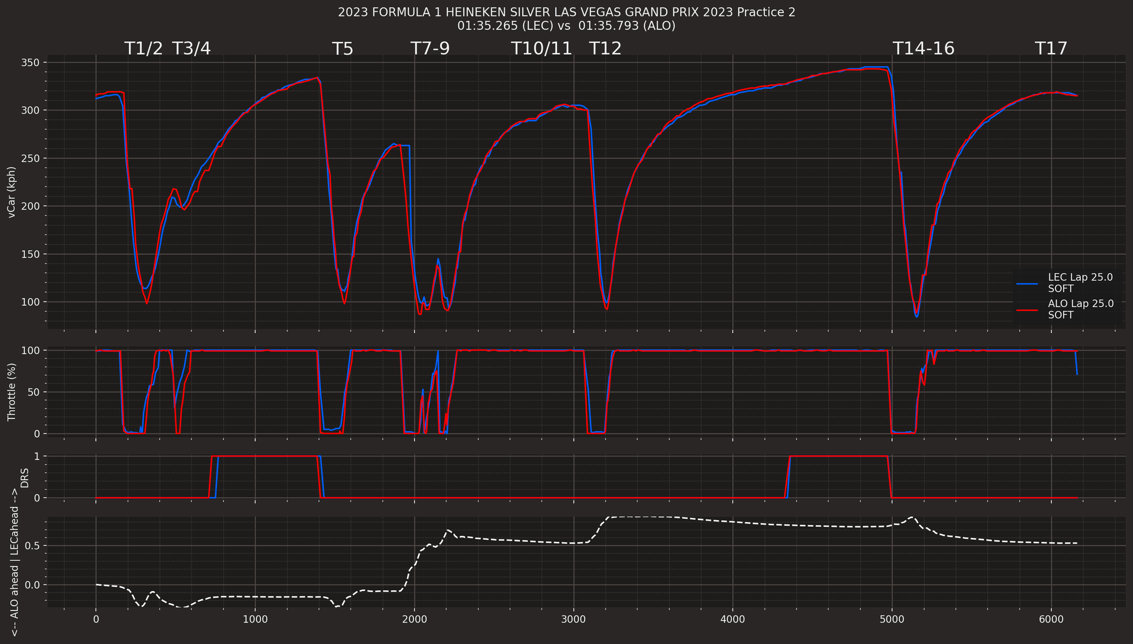Select the T10/11 corner label
The image size is (1133, 644).
542,49
